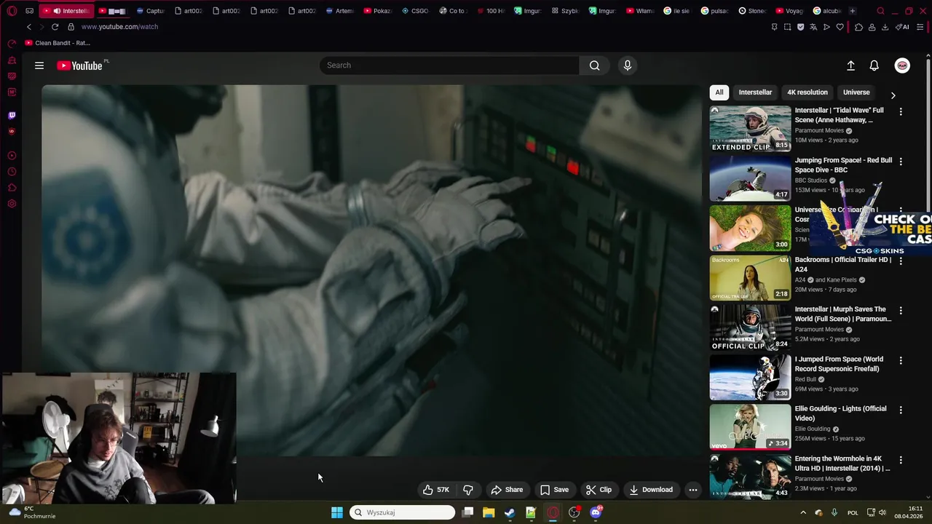Image resolution: width=932 pixels, height=524 pixels.
Task: Open the taskbar volume speaker icon
Action: coord(882,512)
